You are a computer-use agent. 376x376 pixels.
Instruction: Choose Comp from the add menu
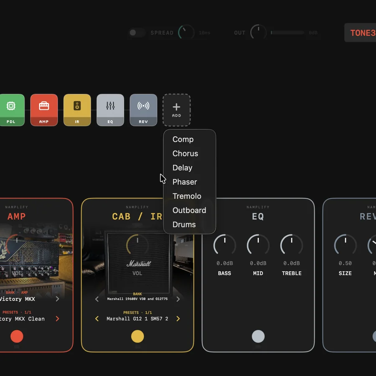pos(183,139)
